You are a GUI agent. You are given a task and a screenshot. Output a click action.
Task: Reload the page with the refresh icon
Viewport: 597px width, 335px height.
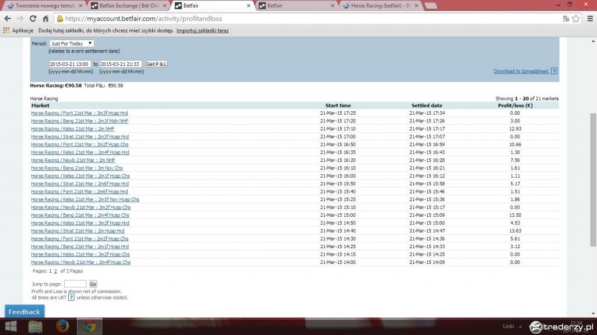coord(33,18)
